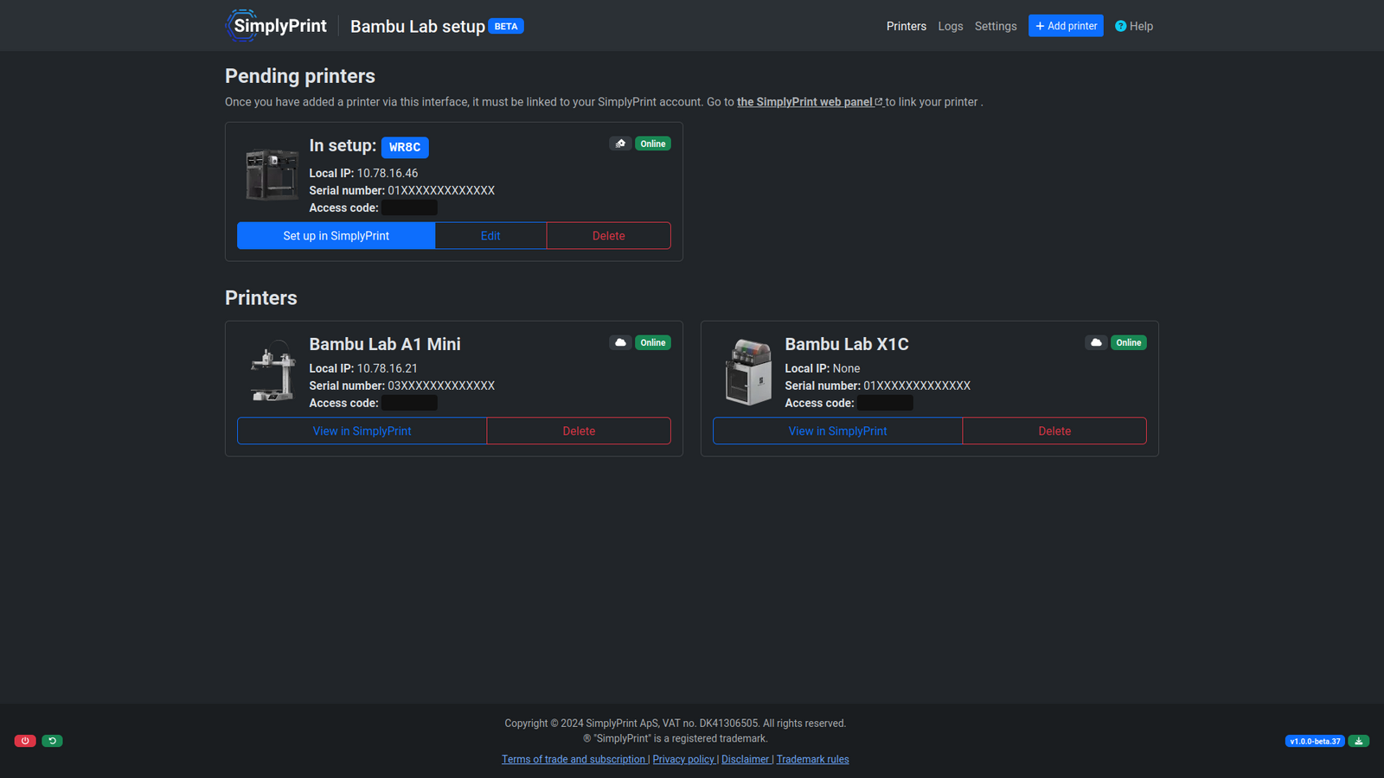Open the Privacy policy link
The width and height of the screenshot is (1384, 778).
click(683, 759)
